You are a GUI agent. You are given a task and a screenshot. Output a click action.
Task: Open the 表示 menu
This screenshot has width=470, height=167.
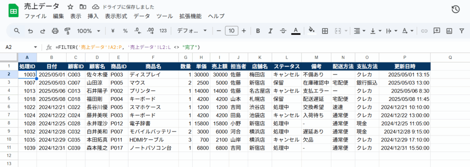tap(76, 16)
